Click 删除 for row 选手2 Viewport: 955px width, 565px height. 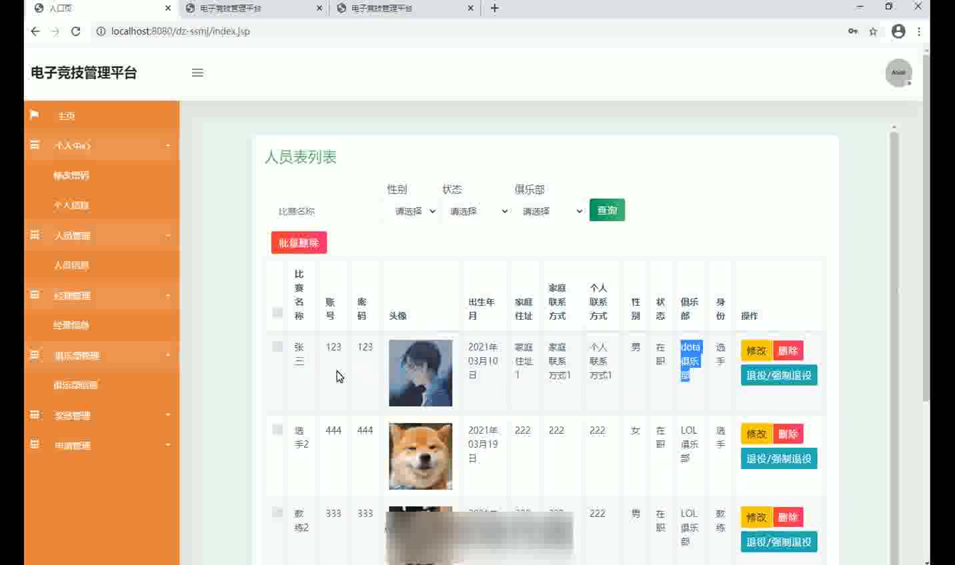pyautogui.click(x=788, y=434)
